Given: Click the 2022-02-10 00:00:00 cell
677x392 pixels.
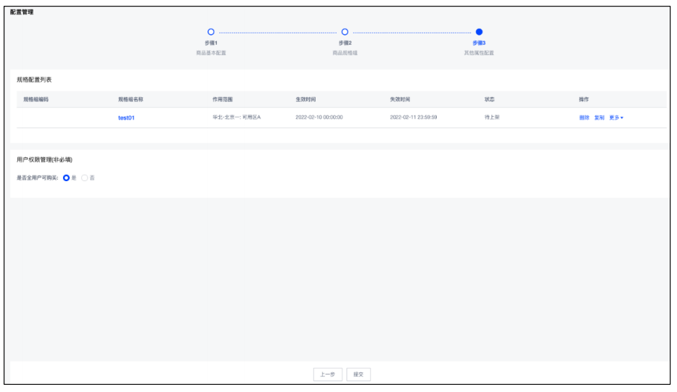Looking at the screenshot, I should pyautogui.click(x=319, y=117).
